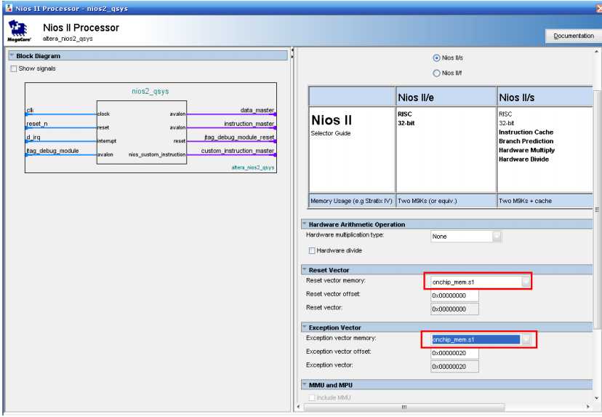Click the instruction_master port label

249,124
